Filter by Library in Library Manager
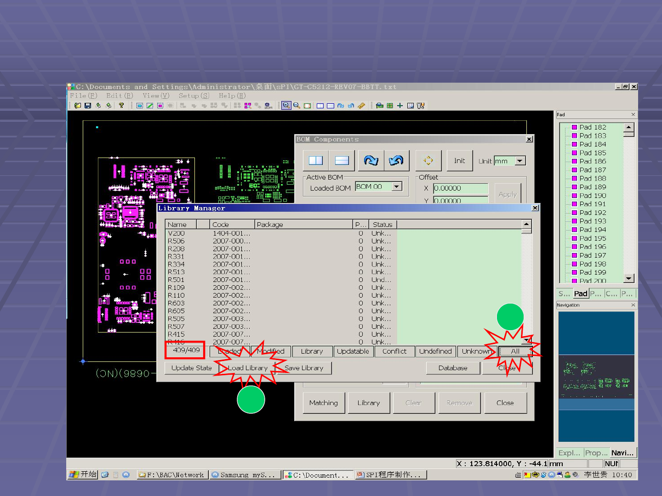The image size is (662, 496). (312, 351)
